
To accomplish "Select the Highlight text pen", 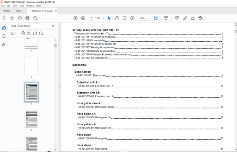I will [185, 18].
